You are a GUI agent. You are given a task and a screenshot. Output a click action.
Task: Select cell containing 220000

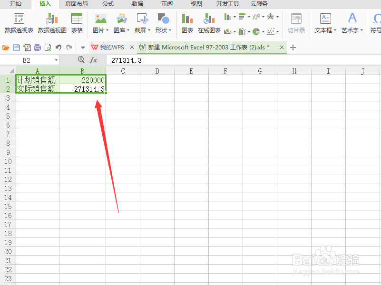click(83, 80)
